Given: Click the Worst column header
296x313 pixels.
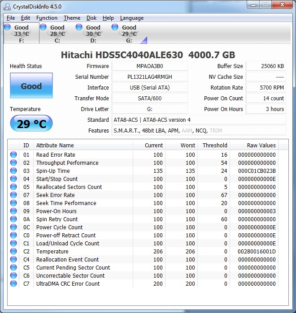Looking at the screenshot, I should tap(182, 145).
